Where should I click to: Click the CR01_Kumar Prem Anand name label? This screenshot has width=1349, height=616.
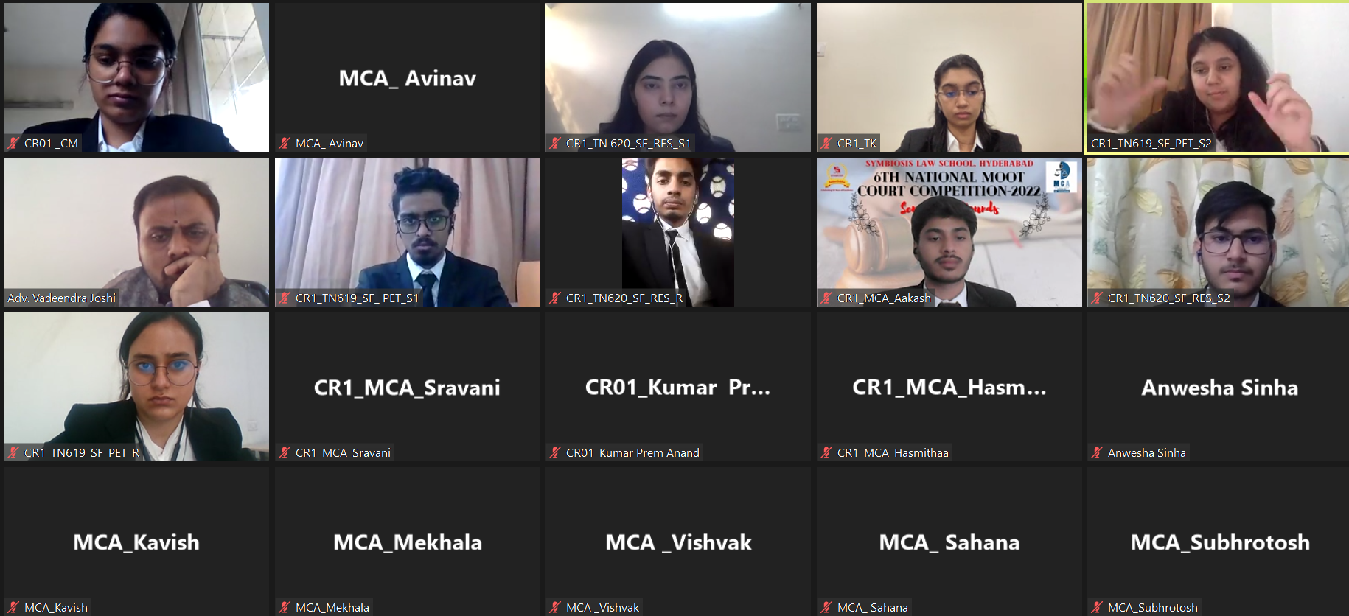tap(632, 452)
